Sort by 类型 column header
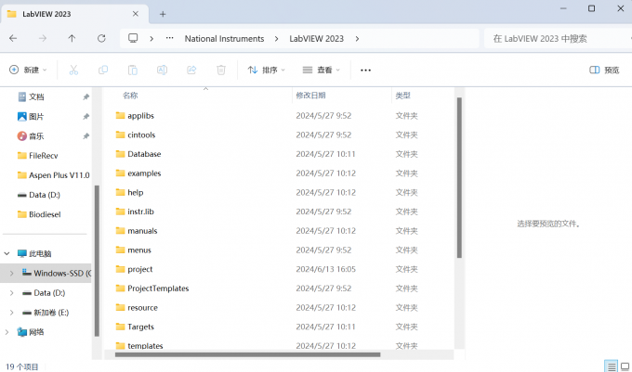 pyautogui.click(x=402, y=96)
